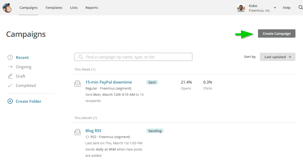303x164 pixels.
Task: Click the checkmark icon beside Completed
Action: click(x=10, y=85)
